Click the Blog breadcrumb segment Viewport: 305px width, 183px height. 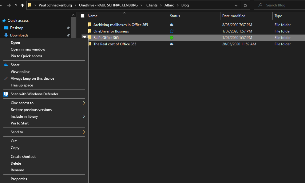(x=185, y=5)
